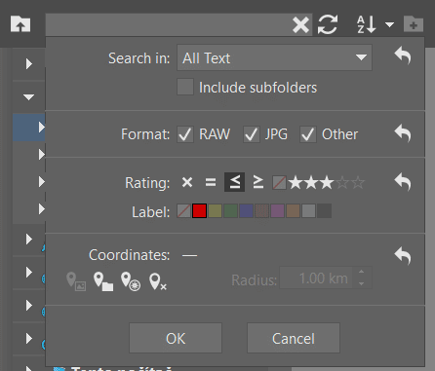Clear the search field with X
The image size is (435, 371).
click(x=300, y=25)
